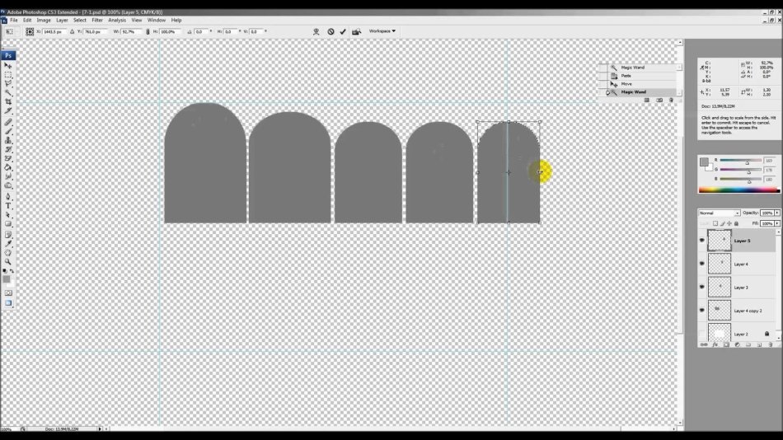Screen dimensions: 783x440
Task: Open the Filter menu
Action: tap(97, 20)
